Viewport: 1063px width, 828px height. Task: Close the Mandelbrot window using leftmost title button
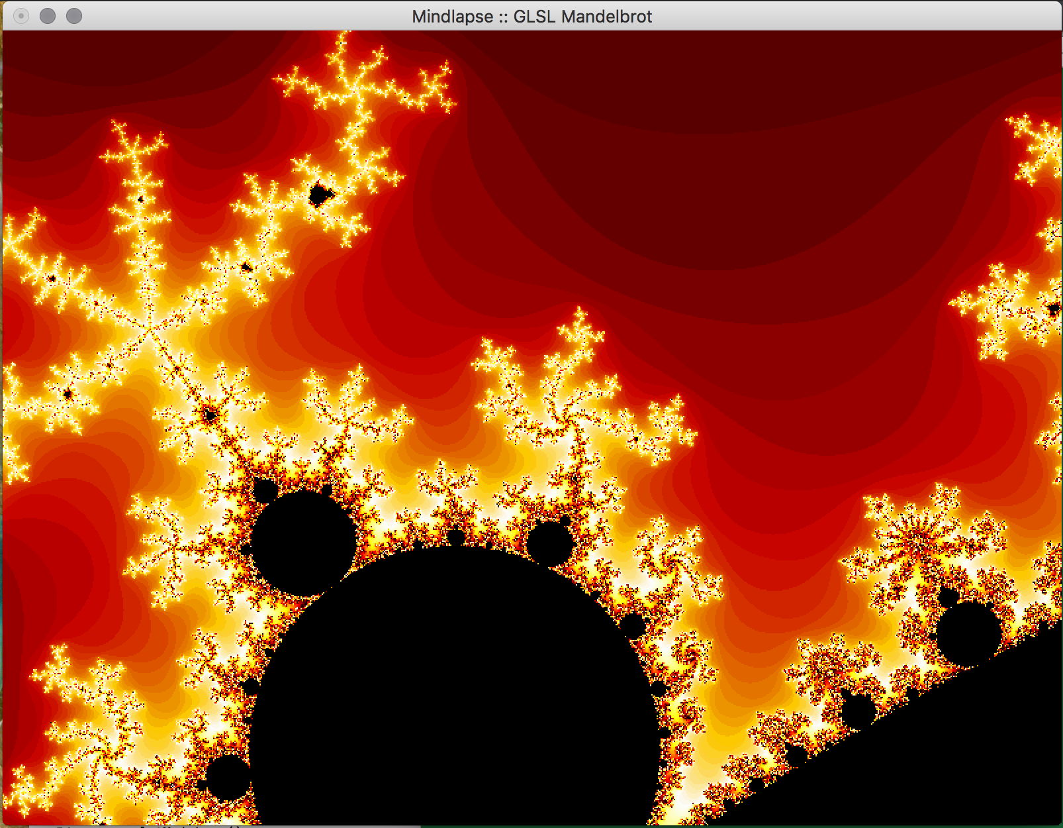[x=21, y=16]
